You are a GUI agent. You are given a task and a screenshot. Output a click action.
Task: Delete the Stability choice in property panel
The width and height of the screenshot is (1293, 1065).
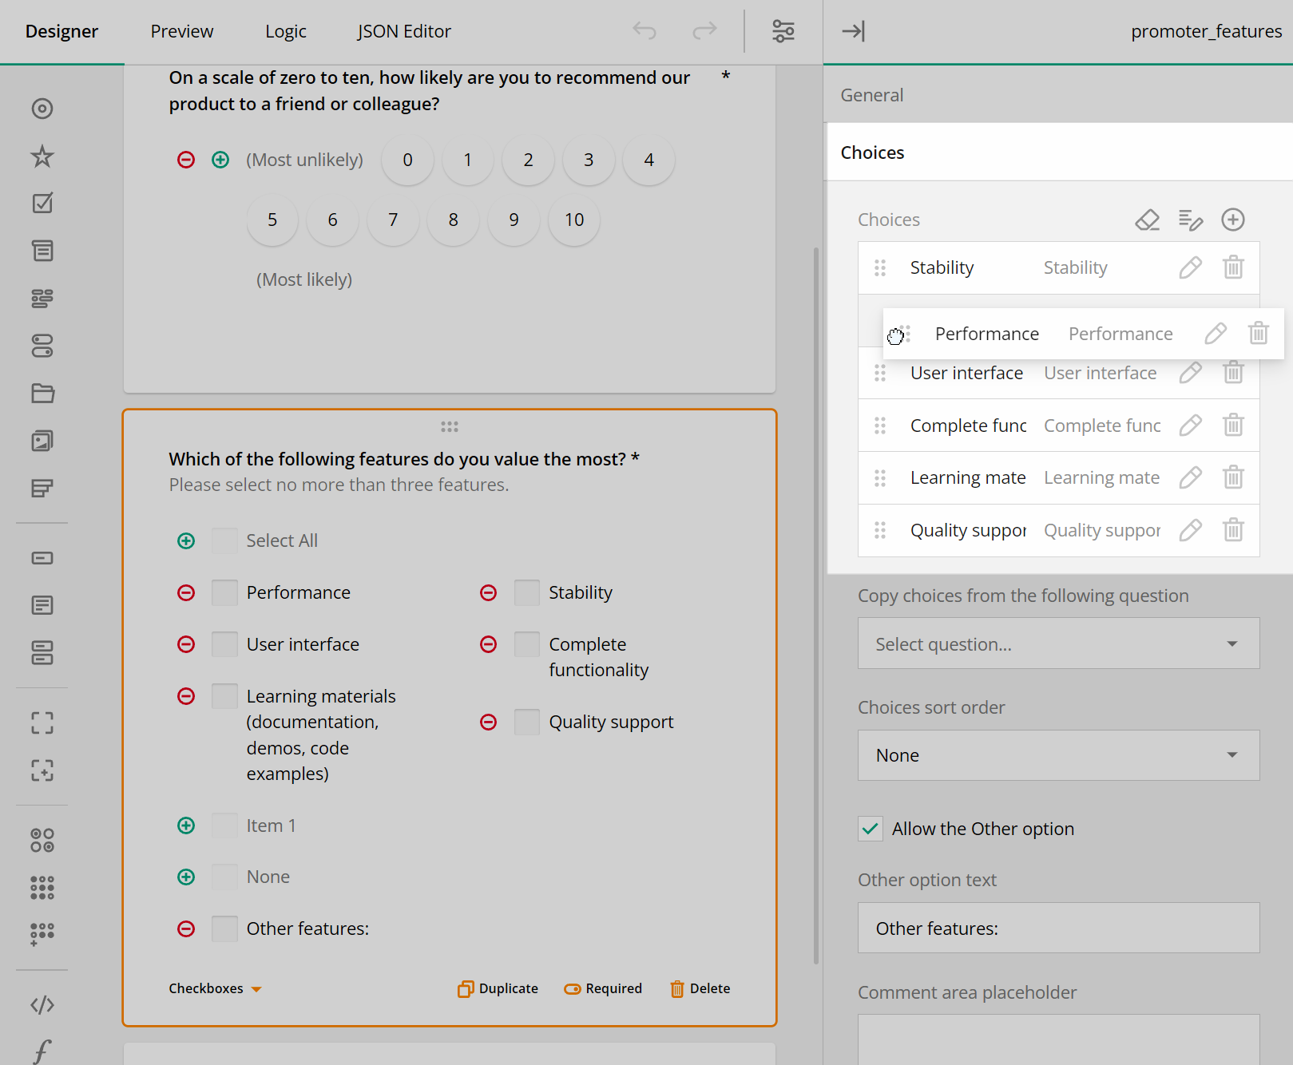coord(1233,267)
